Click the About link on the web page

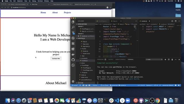click(x=55, y=12)
